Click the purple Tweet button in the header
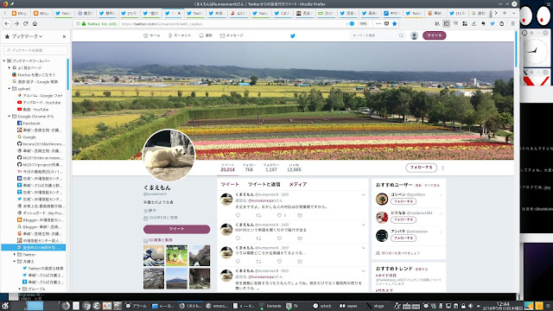The width and height of the screenshot is (553, 311). pos(434,35)
